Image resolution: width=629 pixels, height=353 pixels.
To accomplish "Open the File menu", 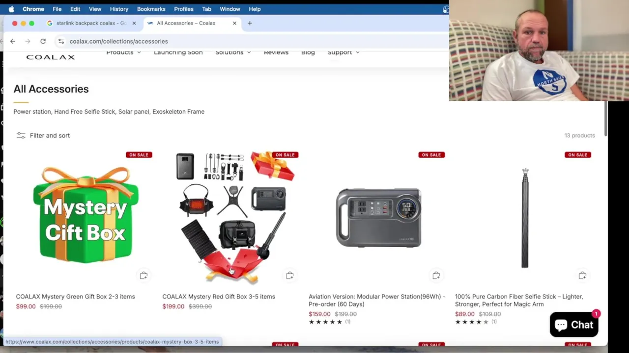I will pyautogui.click(x=57, y=9).
